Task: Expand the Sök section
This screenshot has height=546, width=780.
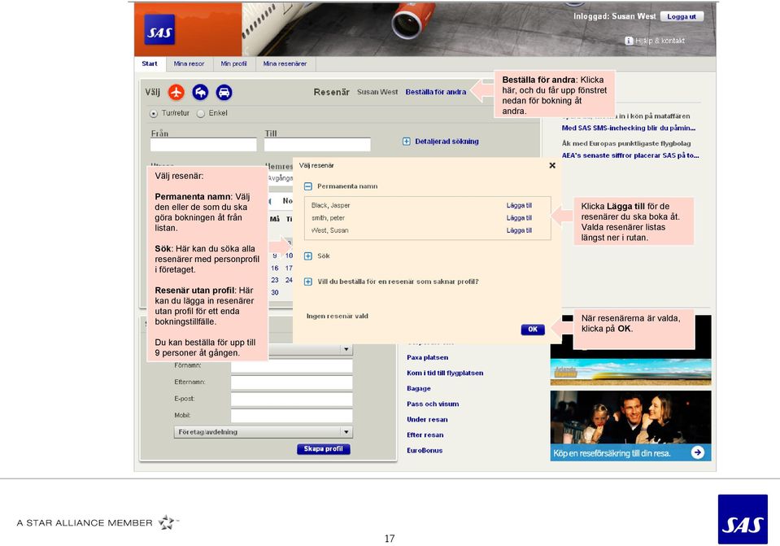Action: click(x=308, y=256)
